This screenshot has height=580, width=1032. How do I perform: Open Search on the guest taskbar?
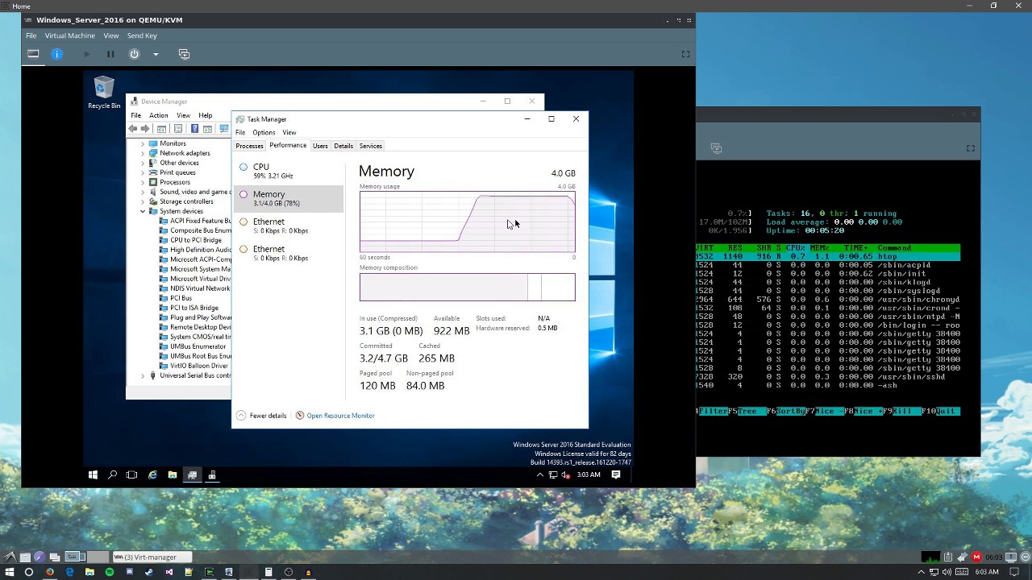pos(112,475)
